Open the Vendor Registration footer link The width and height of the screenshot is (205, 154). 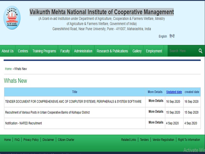coord(163,140)
